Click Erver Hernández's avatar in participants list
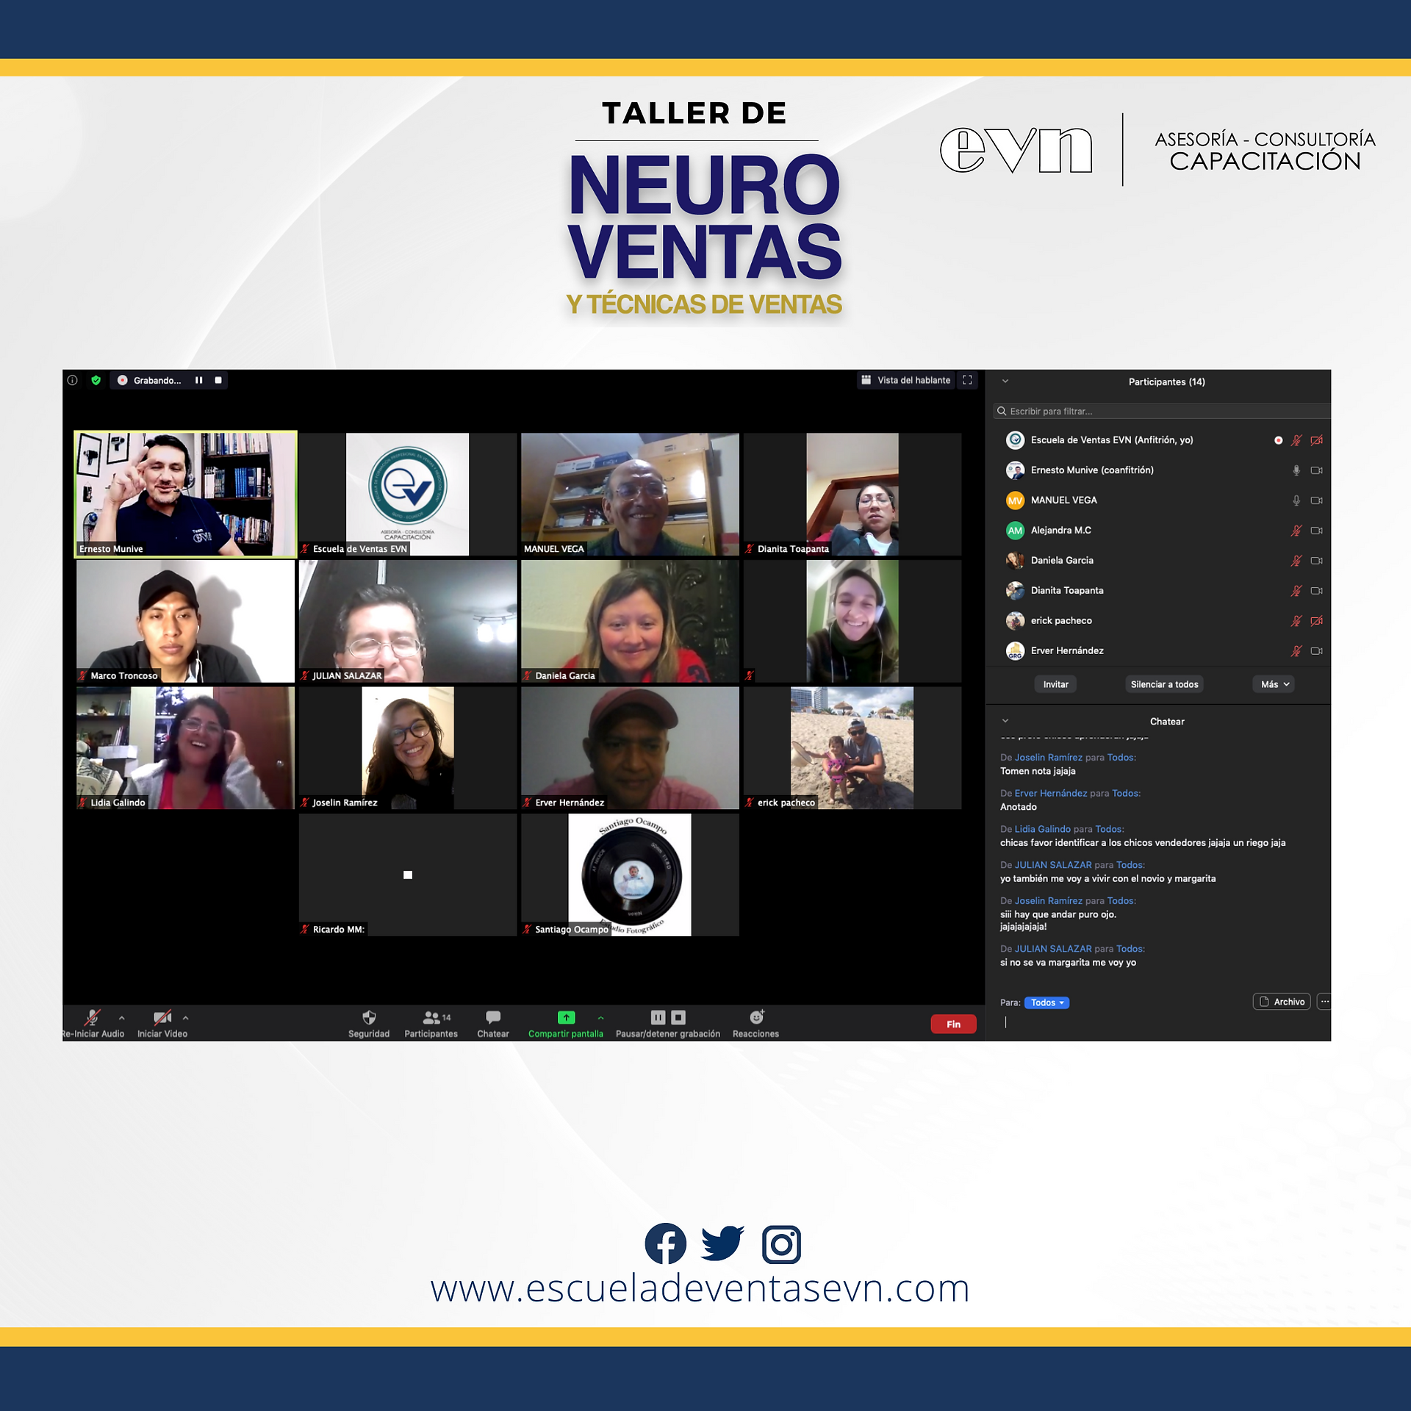Image resolution: width=1411 pixels, height=1411 pixels. (x=1015, y=651)
